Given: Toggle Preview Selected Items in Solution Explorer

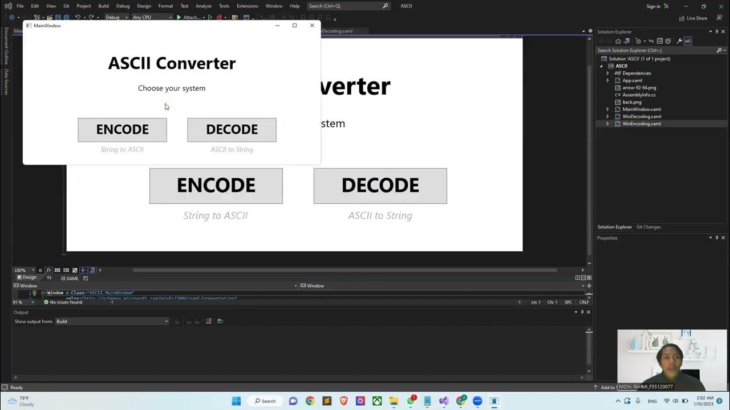Looking at the screenshot, I should pos(688,41).
